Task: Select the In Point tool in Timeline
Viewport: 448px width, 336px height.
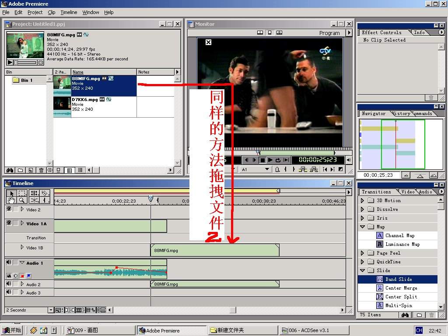Action: [x=45, y=200]
